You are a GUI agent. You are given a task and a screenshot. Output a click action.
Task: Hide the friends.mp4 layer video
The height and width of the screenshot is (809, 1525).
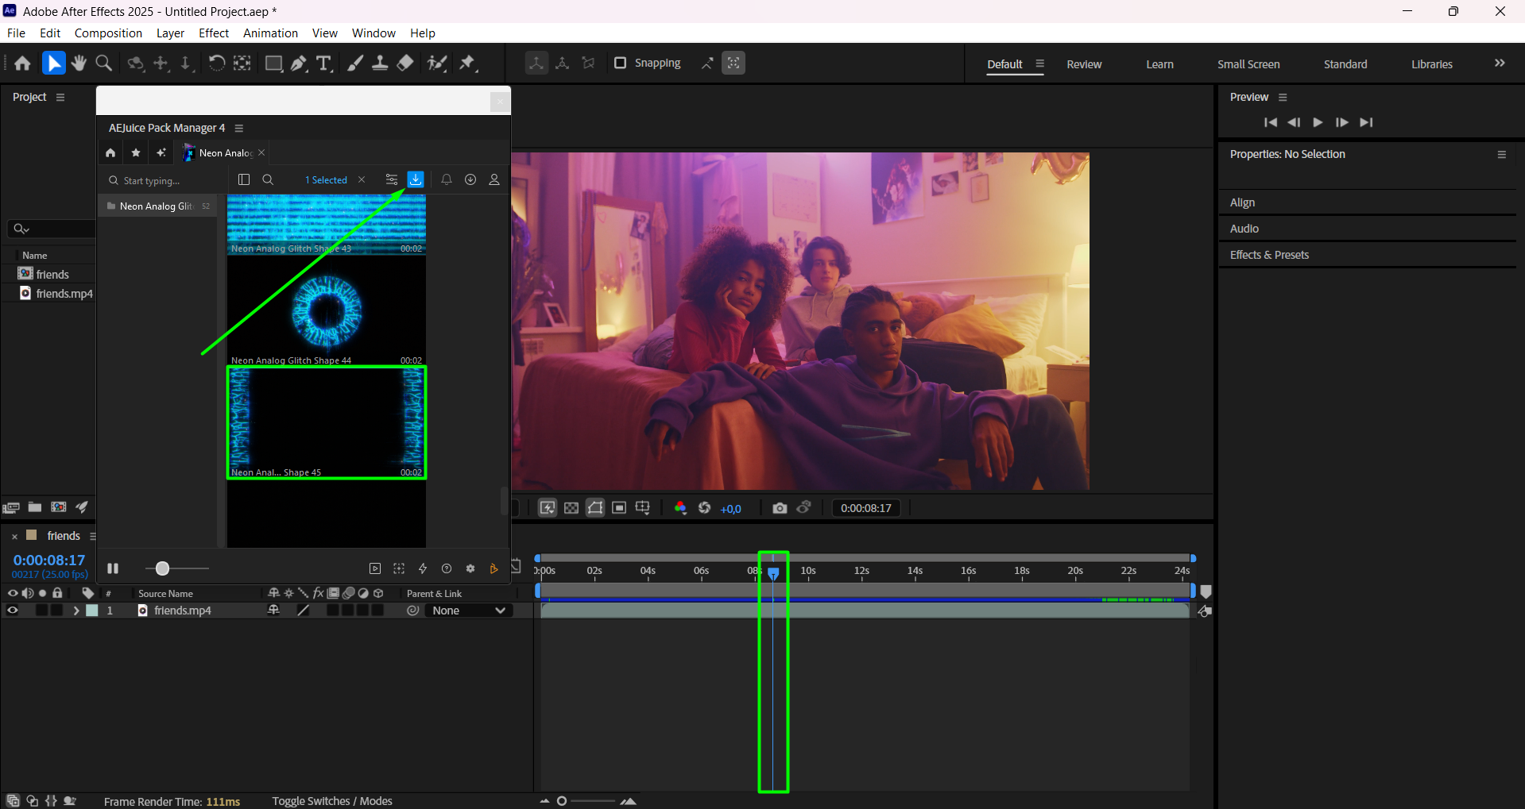13,611
